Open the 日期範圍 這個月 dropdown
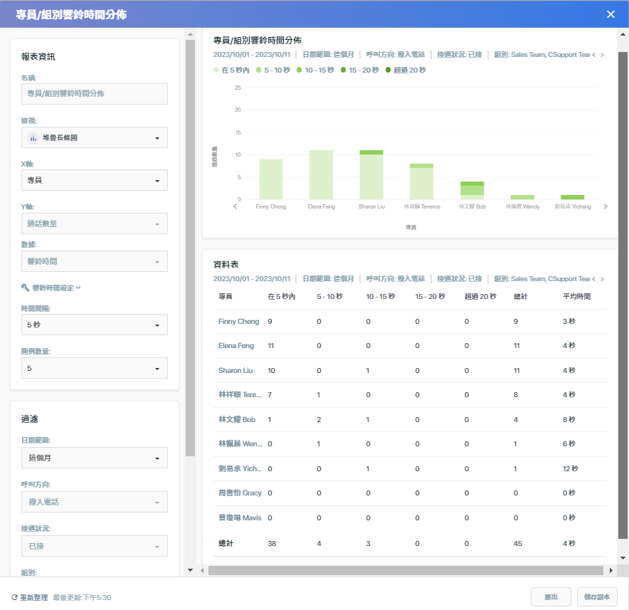 coord(94,458)
